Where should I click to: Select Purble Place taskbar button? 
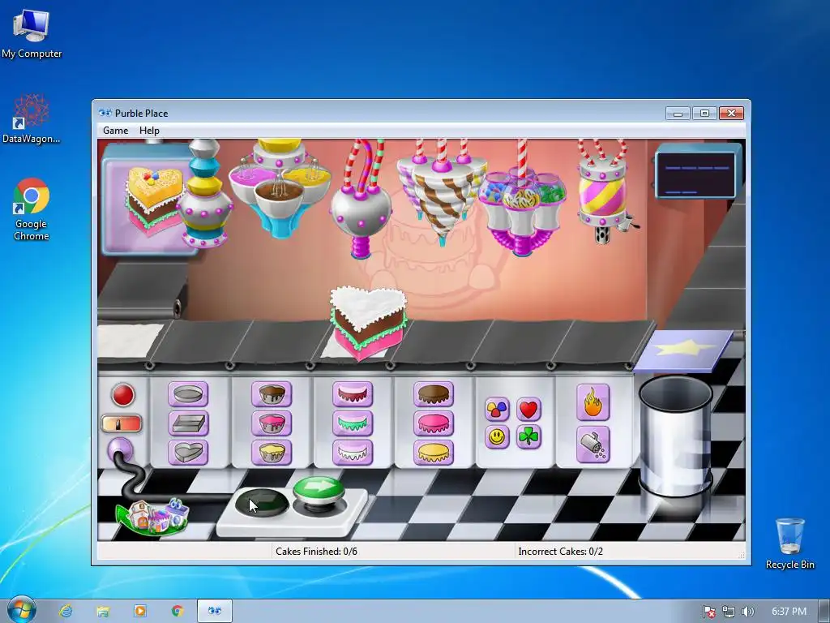point(214,611)
